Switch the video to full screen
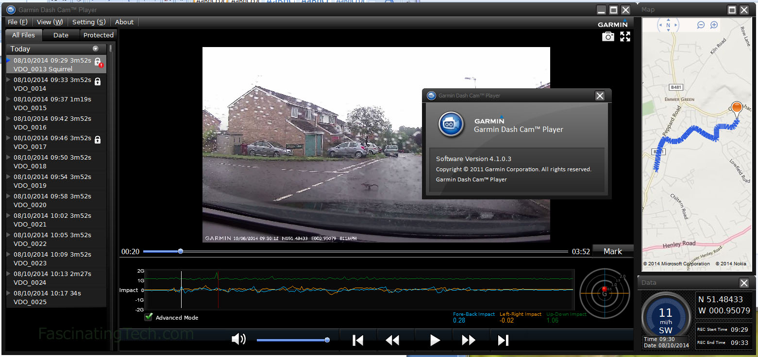This screenshot has height=357, width=758. pos(625,36)
